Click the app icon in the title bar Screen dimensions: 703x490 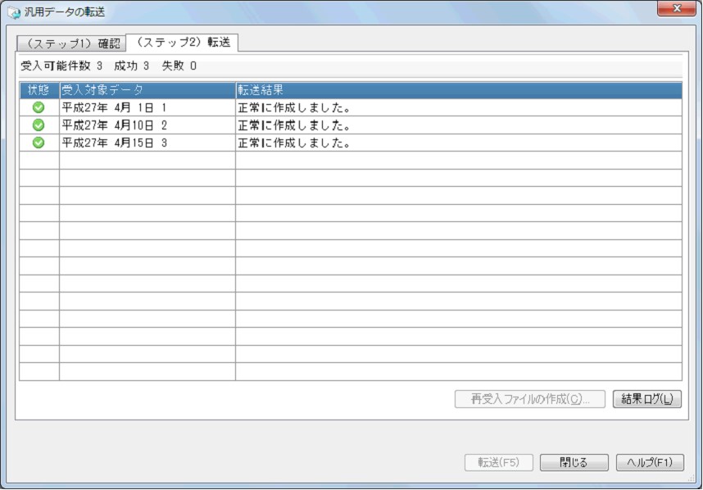tap(13, 13)
